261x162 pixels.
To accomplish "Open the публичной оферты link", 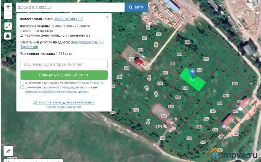I will click(x=89, y=83).
